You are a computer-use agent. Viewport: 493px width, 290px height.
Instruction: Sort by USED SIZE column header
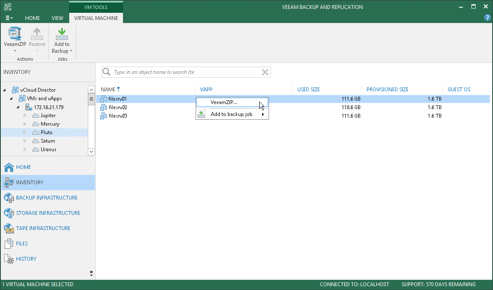(308, 89)
